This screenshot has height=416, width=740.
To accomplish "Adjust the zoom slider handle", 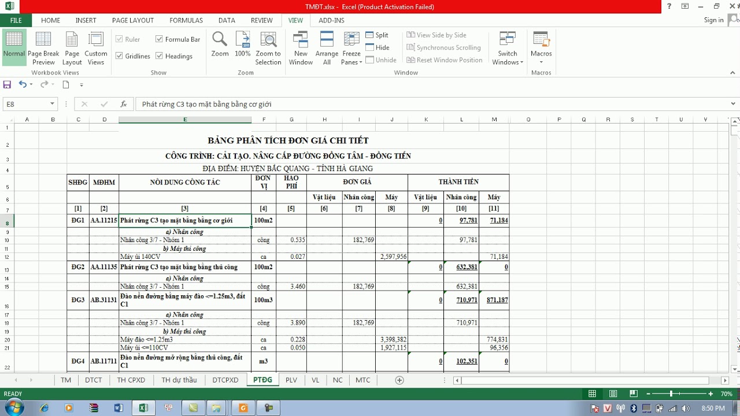I will pyautogui.click(x=671, y=393).
